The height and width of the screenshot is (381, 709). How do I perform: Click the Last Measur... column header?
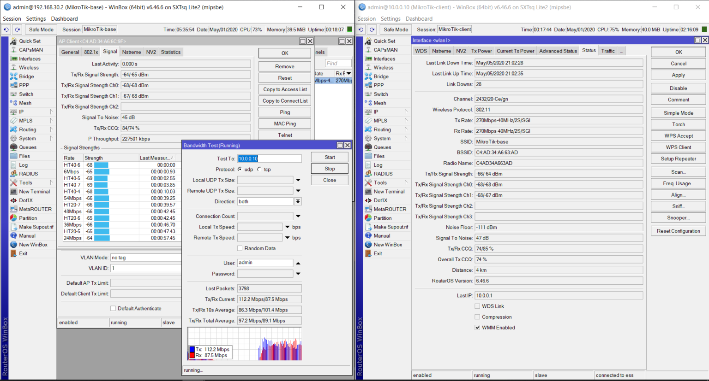coord(157,158)
